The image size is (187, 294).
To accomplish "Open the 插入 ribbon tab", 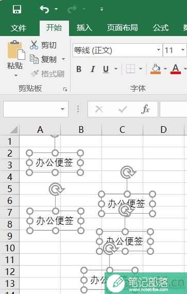I will 84,28.
